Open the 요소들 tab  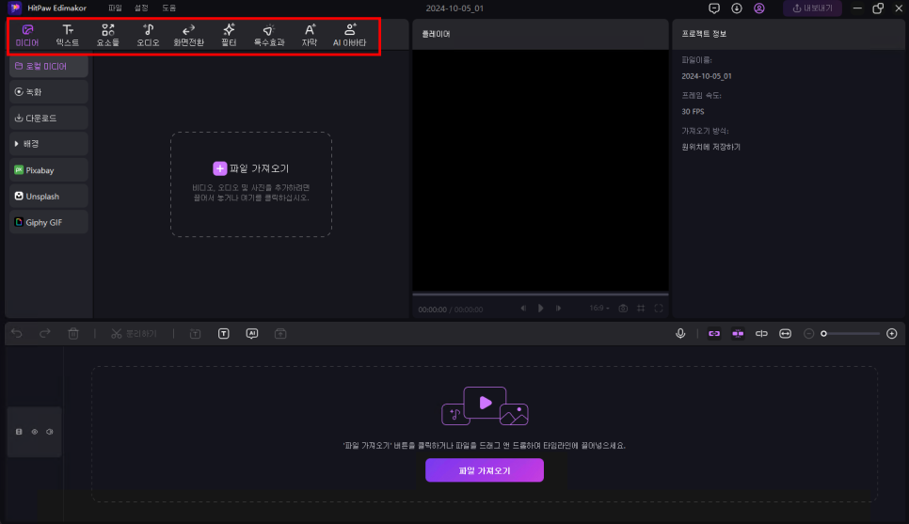tap(108, 36)
